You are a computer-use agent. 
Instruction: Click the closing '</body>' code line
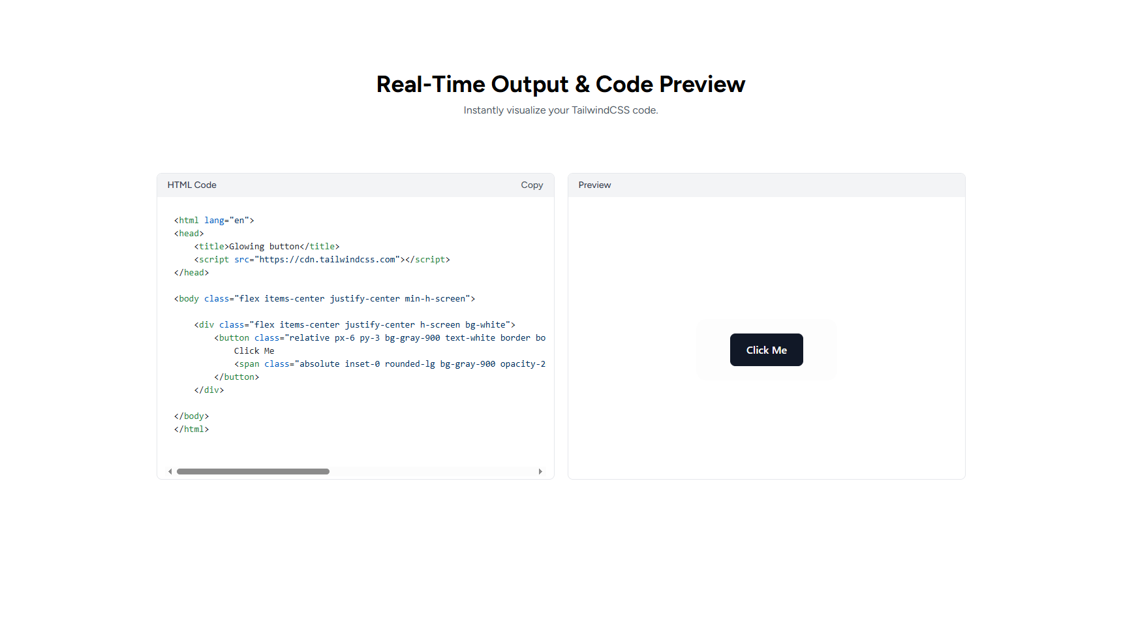(192, 416)
